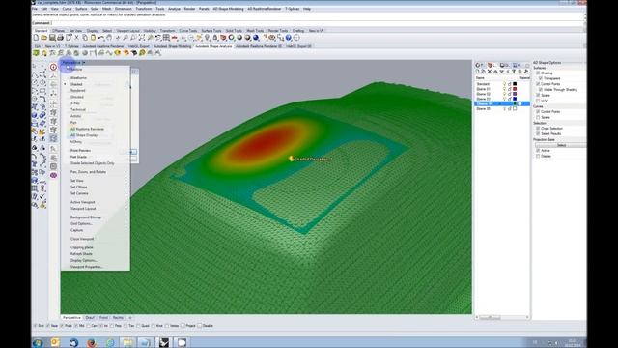Toggle Active checkbox under Projection Base

(x=538, y=151)
